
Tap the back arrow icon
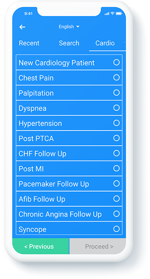pos(22,27)
